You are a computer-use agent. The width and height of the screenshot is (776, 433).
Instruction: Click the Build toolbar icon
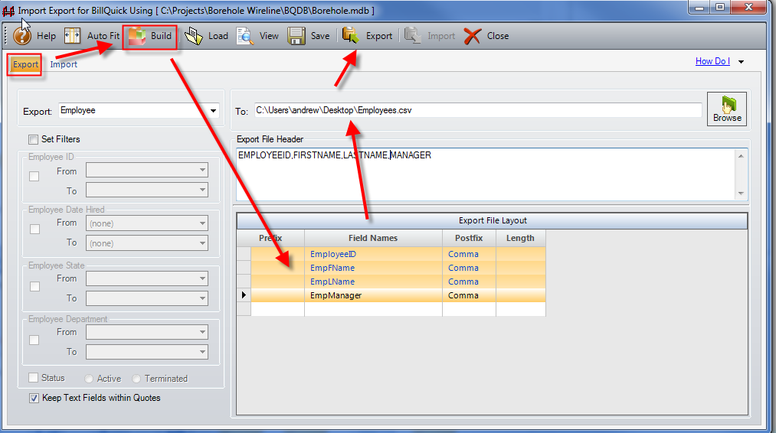(137, 36)
